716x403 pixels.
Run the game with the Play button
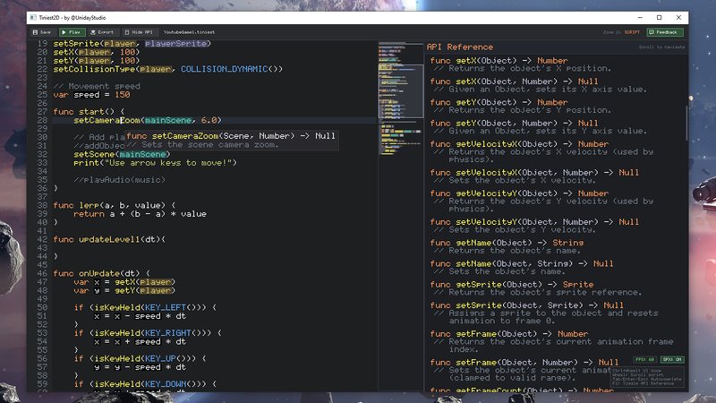pyautogui.click(x=72, y=32)
